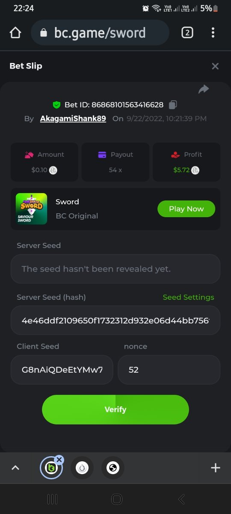Open Seed Settings link
The height and width of the screenshot is (514, 231).
tap(188, 297)
